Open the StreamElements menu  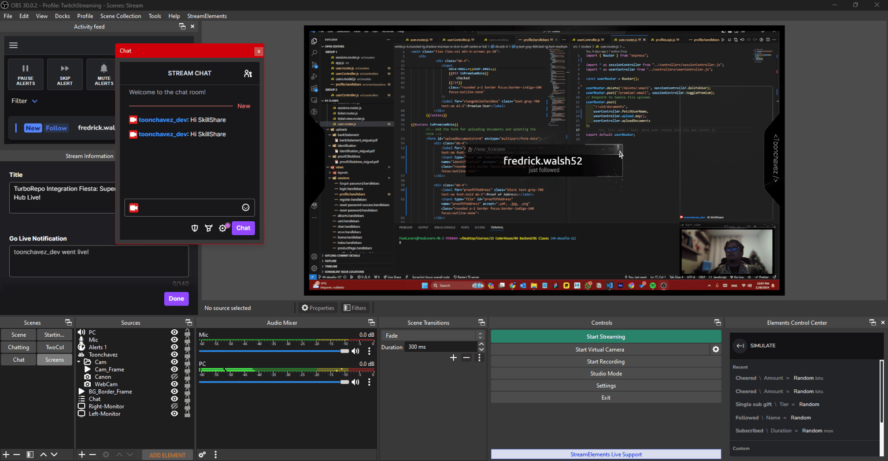[207, 16]
